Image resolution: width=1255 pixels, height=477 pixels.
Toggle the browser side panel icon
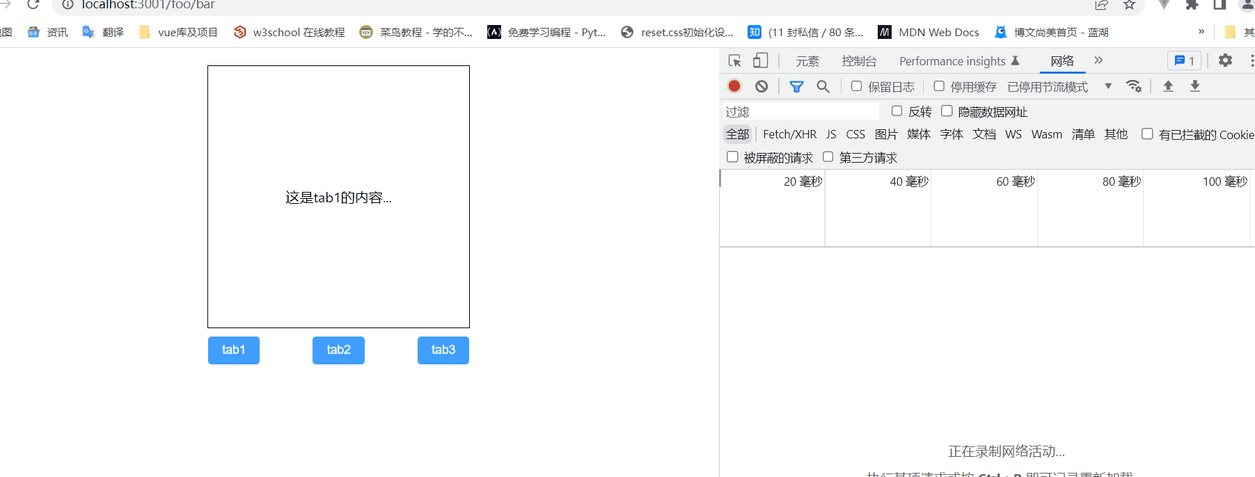(1220, 5)
